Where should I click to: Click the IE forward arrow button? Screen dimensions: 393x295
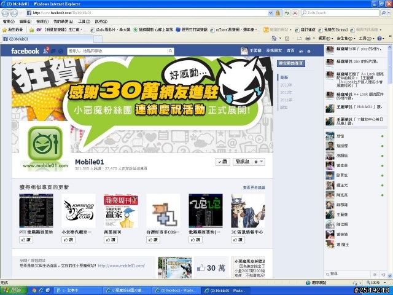coord(14,12)
